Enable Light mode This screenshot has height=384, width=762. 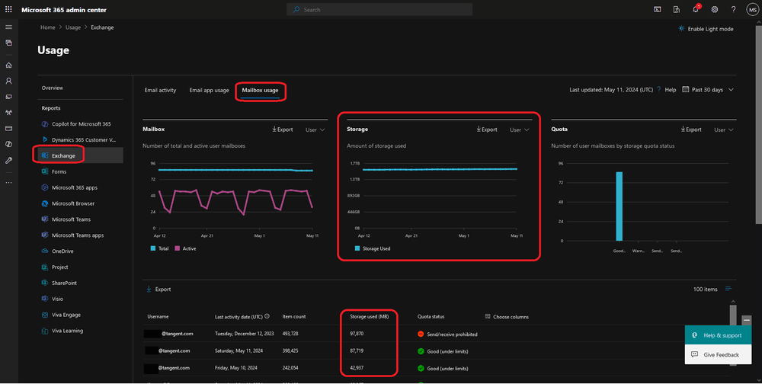pos(706,29)
